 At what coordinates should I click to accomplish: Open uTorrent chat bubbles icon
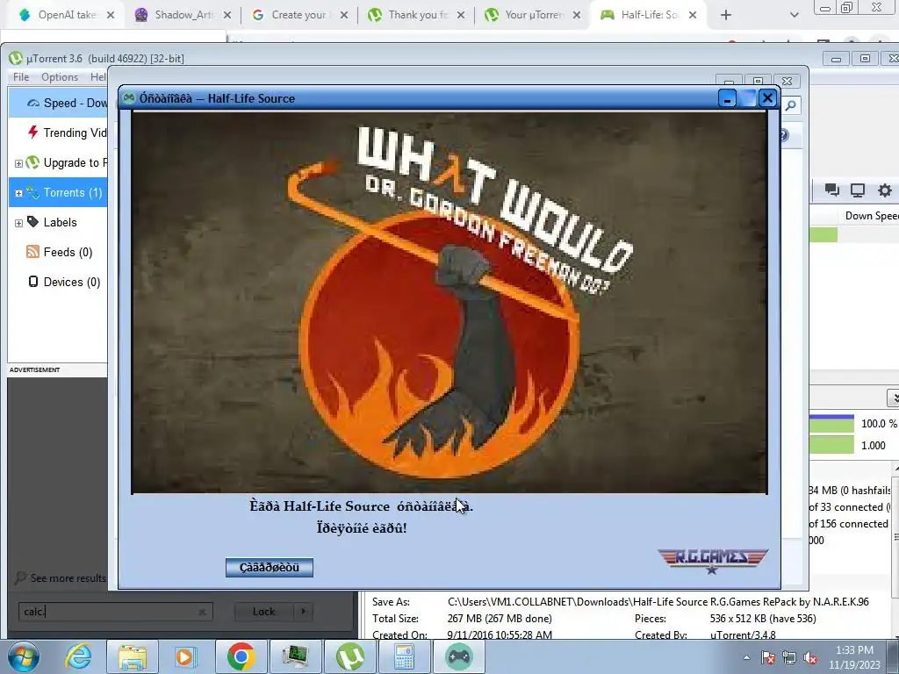(832, 190)
